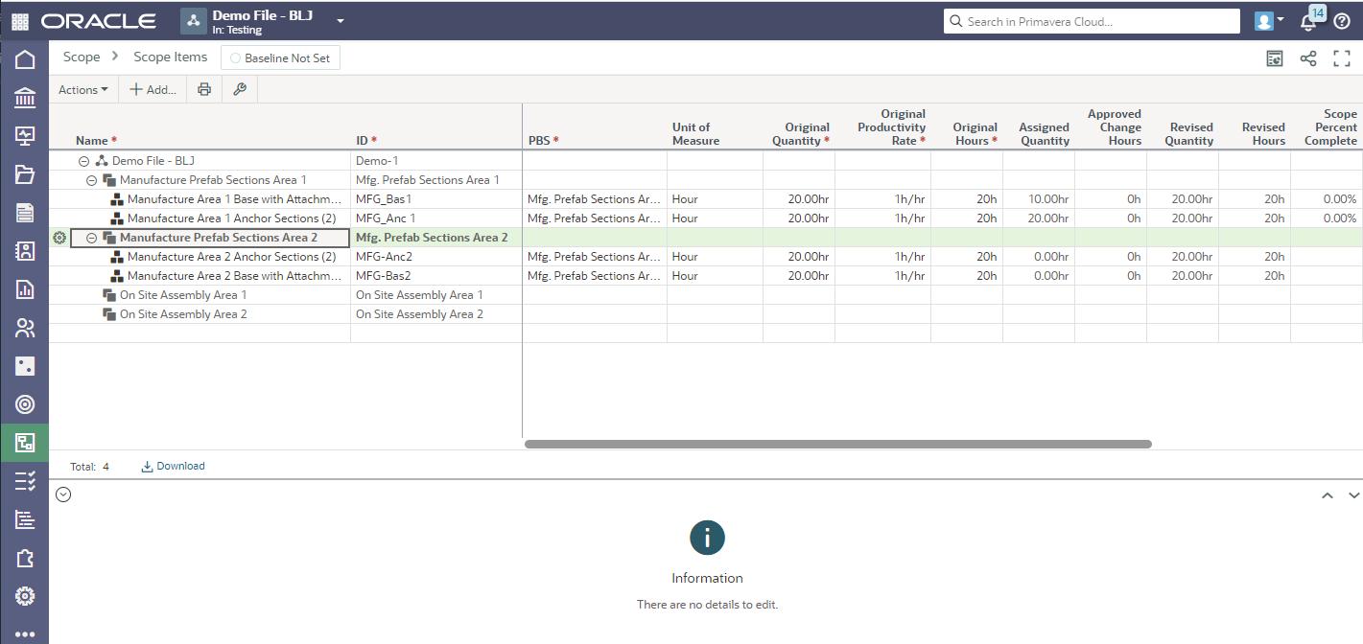Click the Add... button
The width and height of the screenshot is (1363, 644).
(x=153, y=90)
